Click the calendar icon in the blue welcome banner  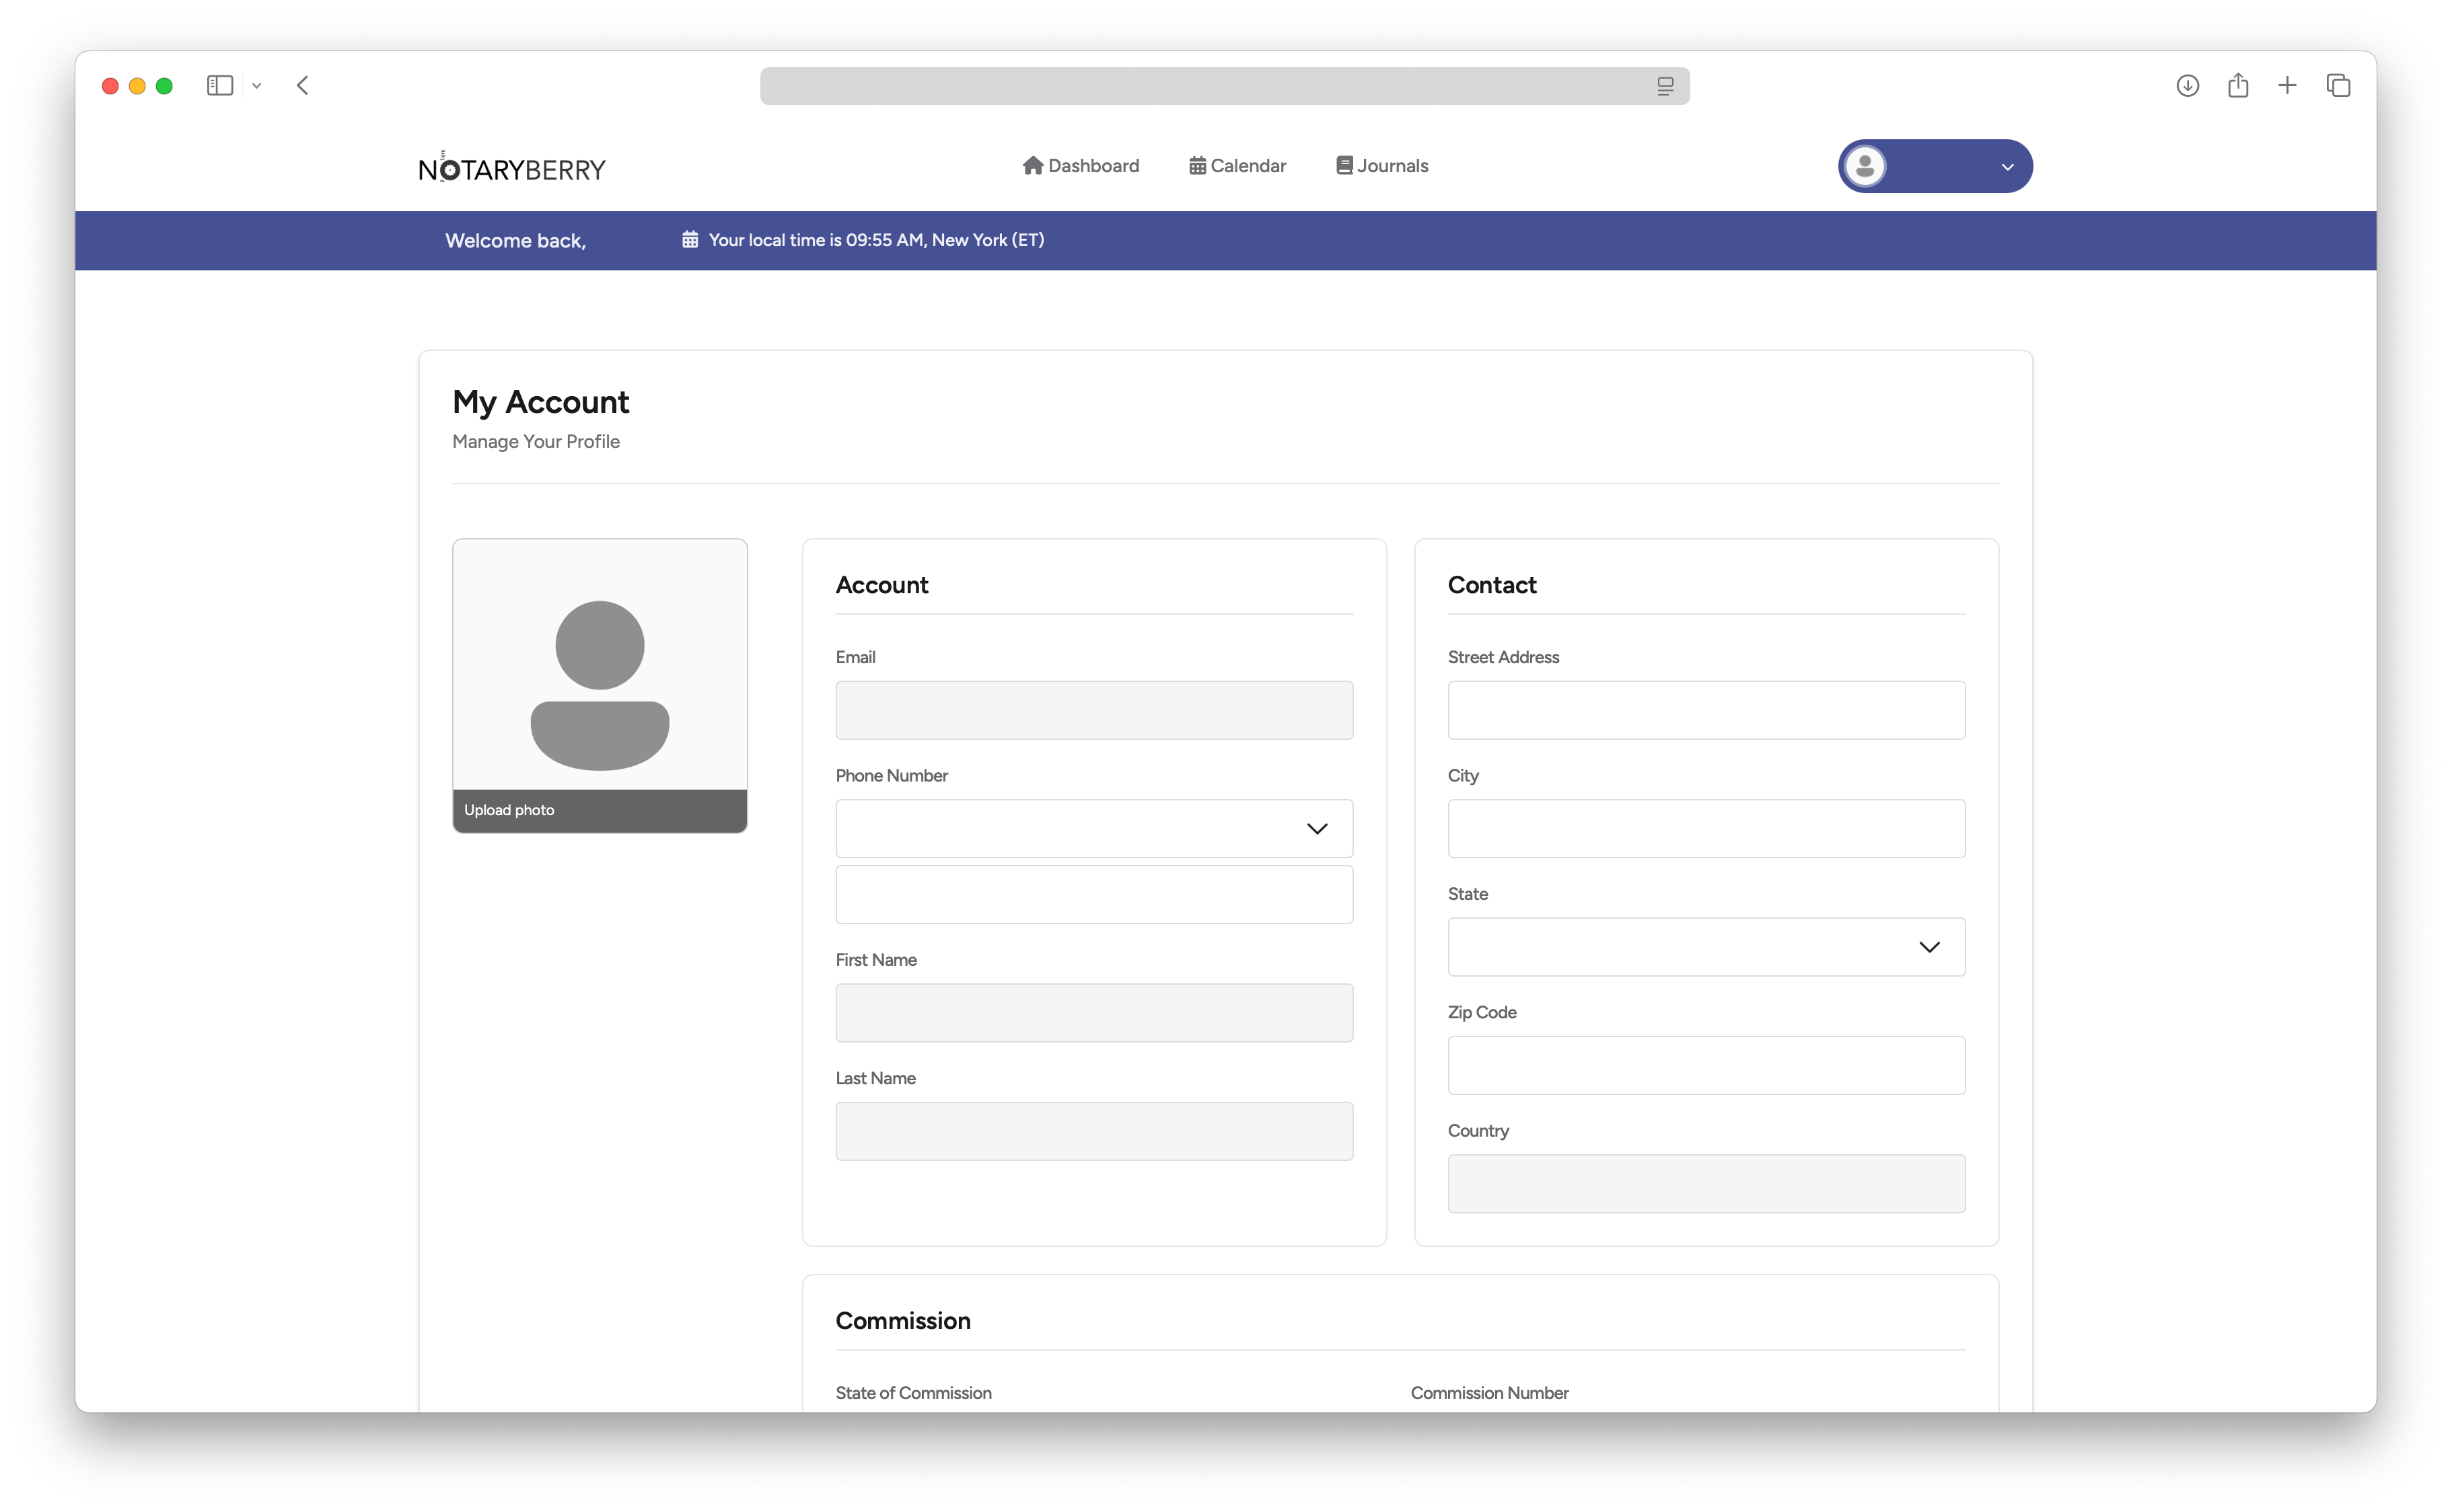pos(690,239)
